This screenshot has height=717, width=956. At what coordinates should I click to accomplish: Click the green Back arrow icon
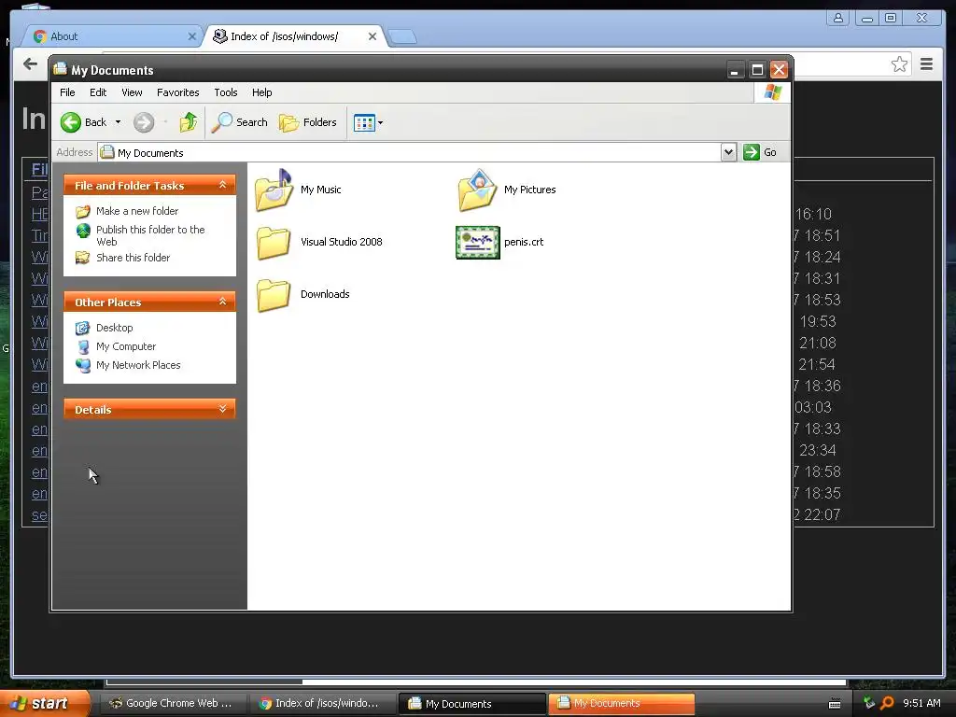71,122
